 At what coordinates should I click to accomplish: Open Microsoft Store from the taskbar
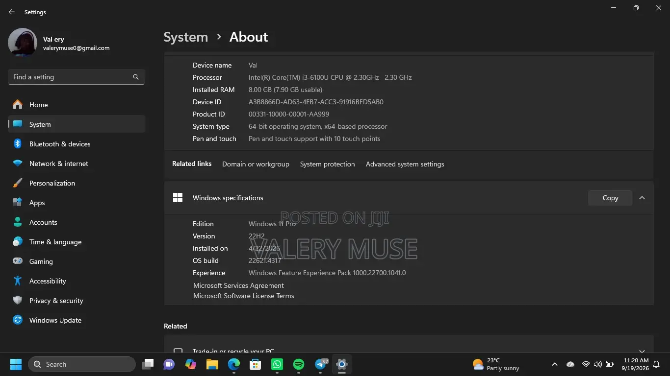click(x=256, y=364)
